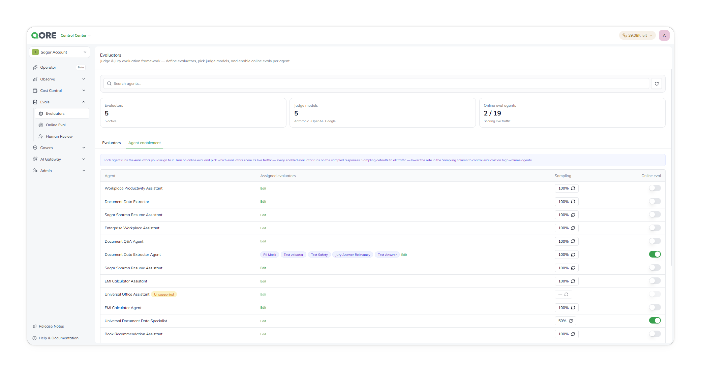Click the Online Eval target icon
The image size is (701, 372).
point(41,125)
